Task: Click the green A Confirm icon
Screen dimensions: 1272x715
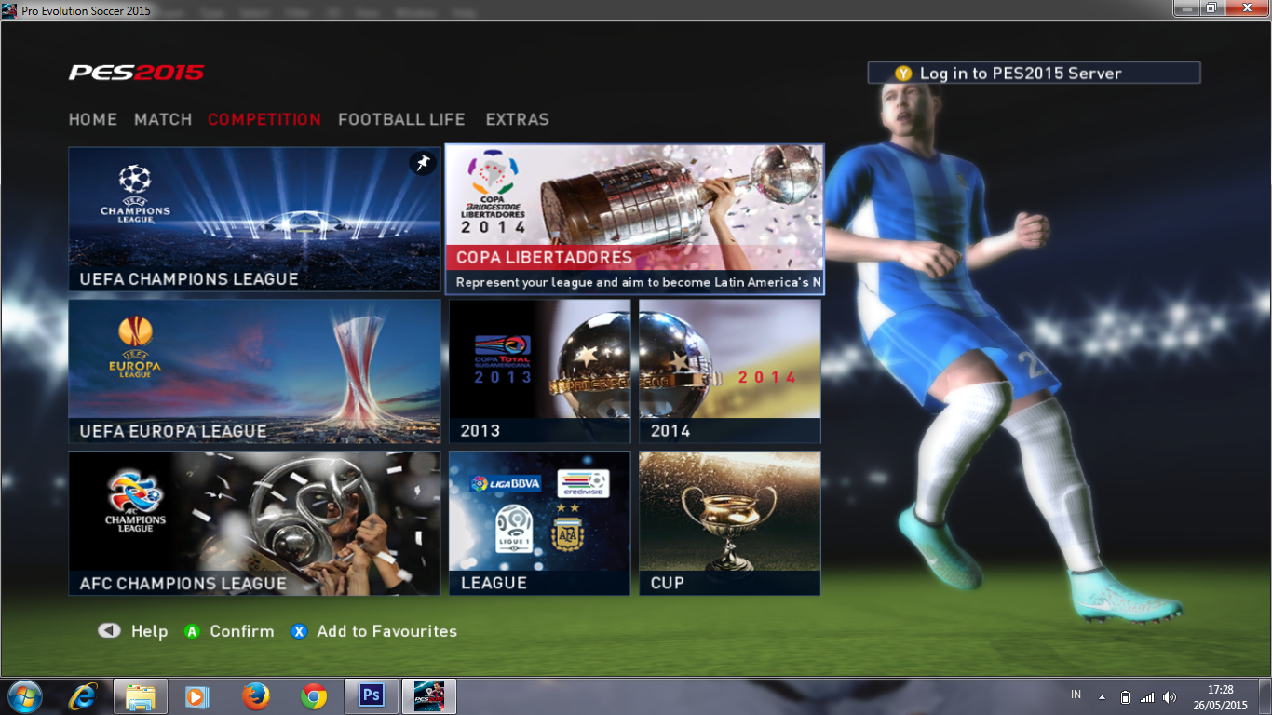Action: pyautogui.click(x=192, y=631)
